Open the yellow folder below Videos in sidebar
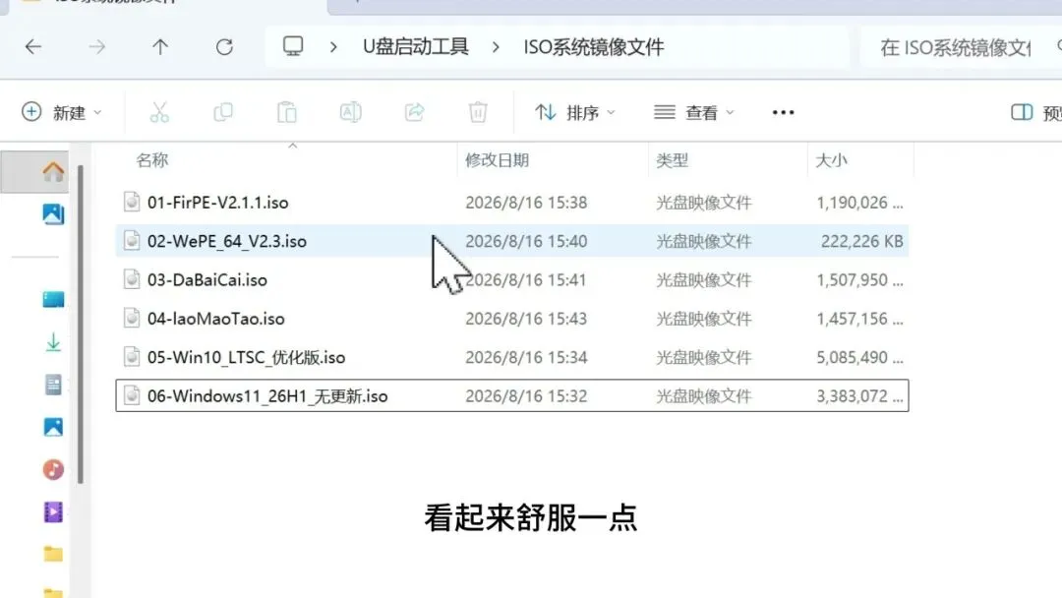 53,554
